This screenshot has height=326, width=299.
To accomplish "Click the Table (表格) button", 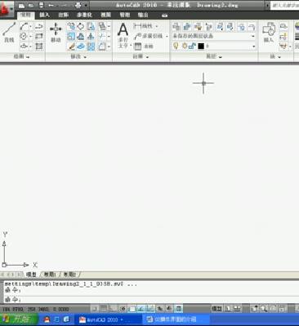I will tap(144, 46).
